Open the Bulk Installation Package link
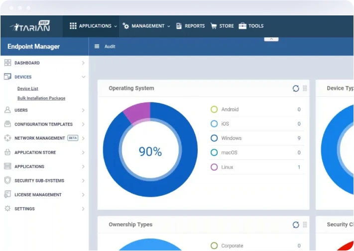This screenshot has width=354, height=251. coord(41,98)
